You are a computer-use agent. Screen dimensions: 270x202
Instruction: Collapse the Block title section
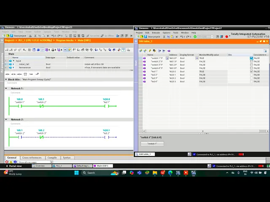pyautogui.click(x=6, y=80)
